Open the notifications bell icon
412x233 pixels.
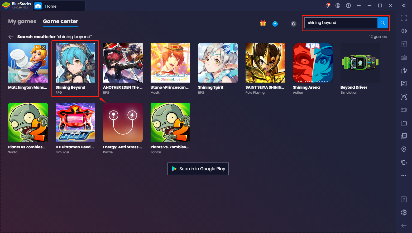coord(327,6)
